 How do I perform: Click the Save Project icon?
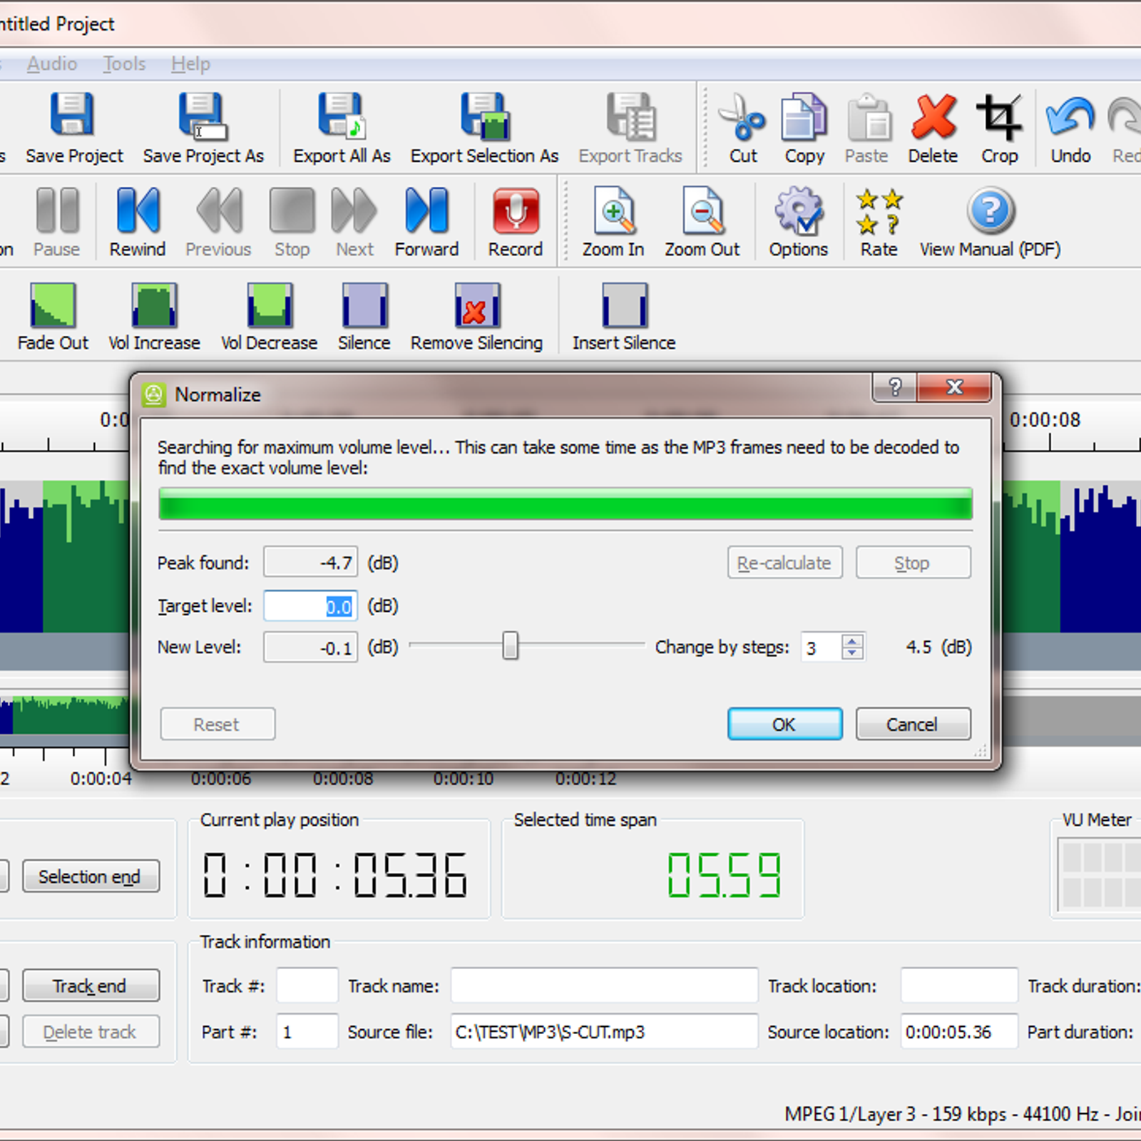coord(72,116)
